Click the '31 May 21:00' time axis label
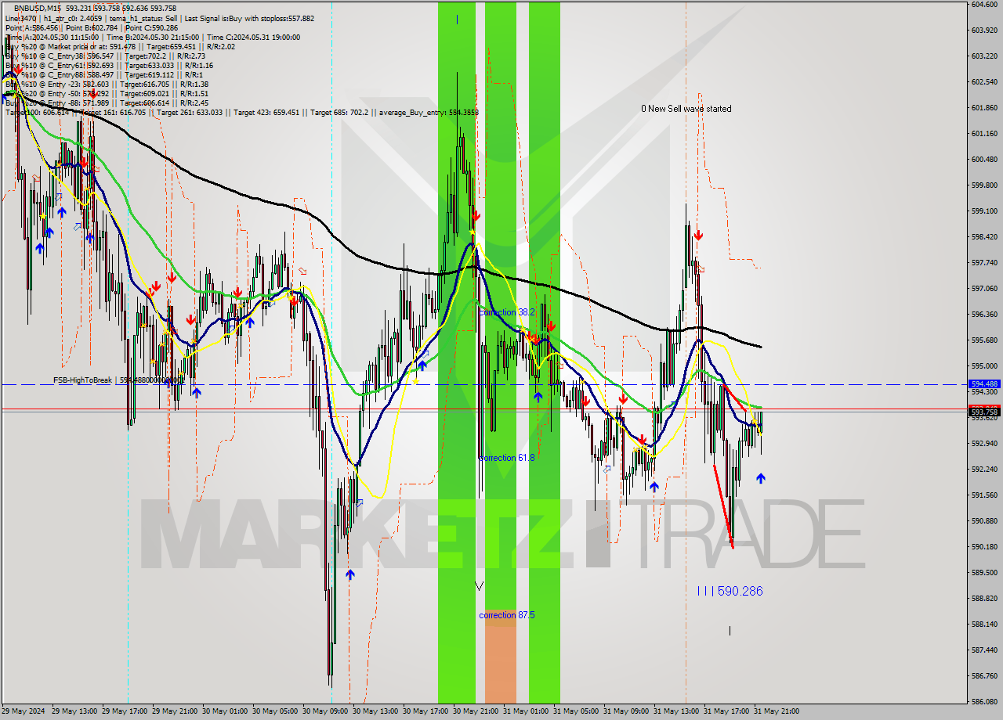 point(777,711)
